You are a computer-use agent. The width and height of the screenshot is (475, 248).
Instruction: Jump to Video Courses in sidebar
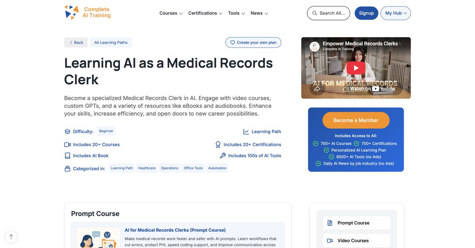click(x=357, y=241)
